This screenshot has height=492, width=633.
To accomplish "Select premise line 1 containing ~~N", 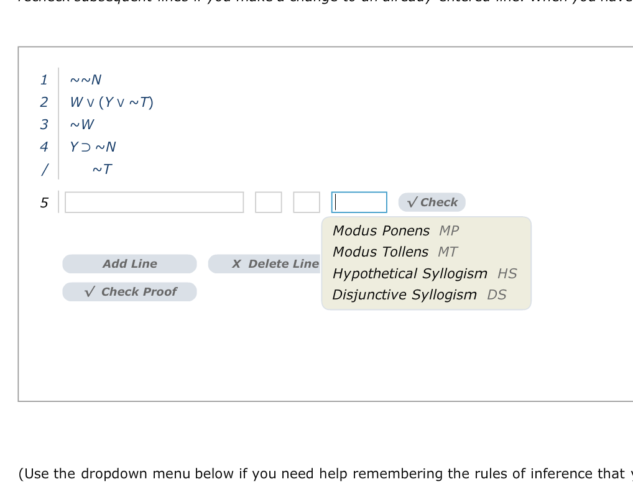I will coord(86,80).
